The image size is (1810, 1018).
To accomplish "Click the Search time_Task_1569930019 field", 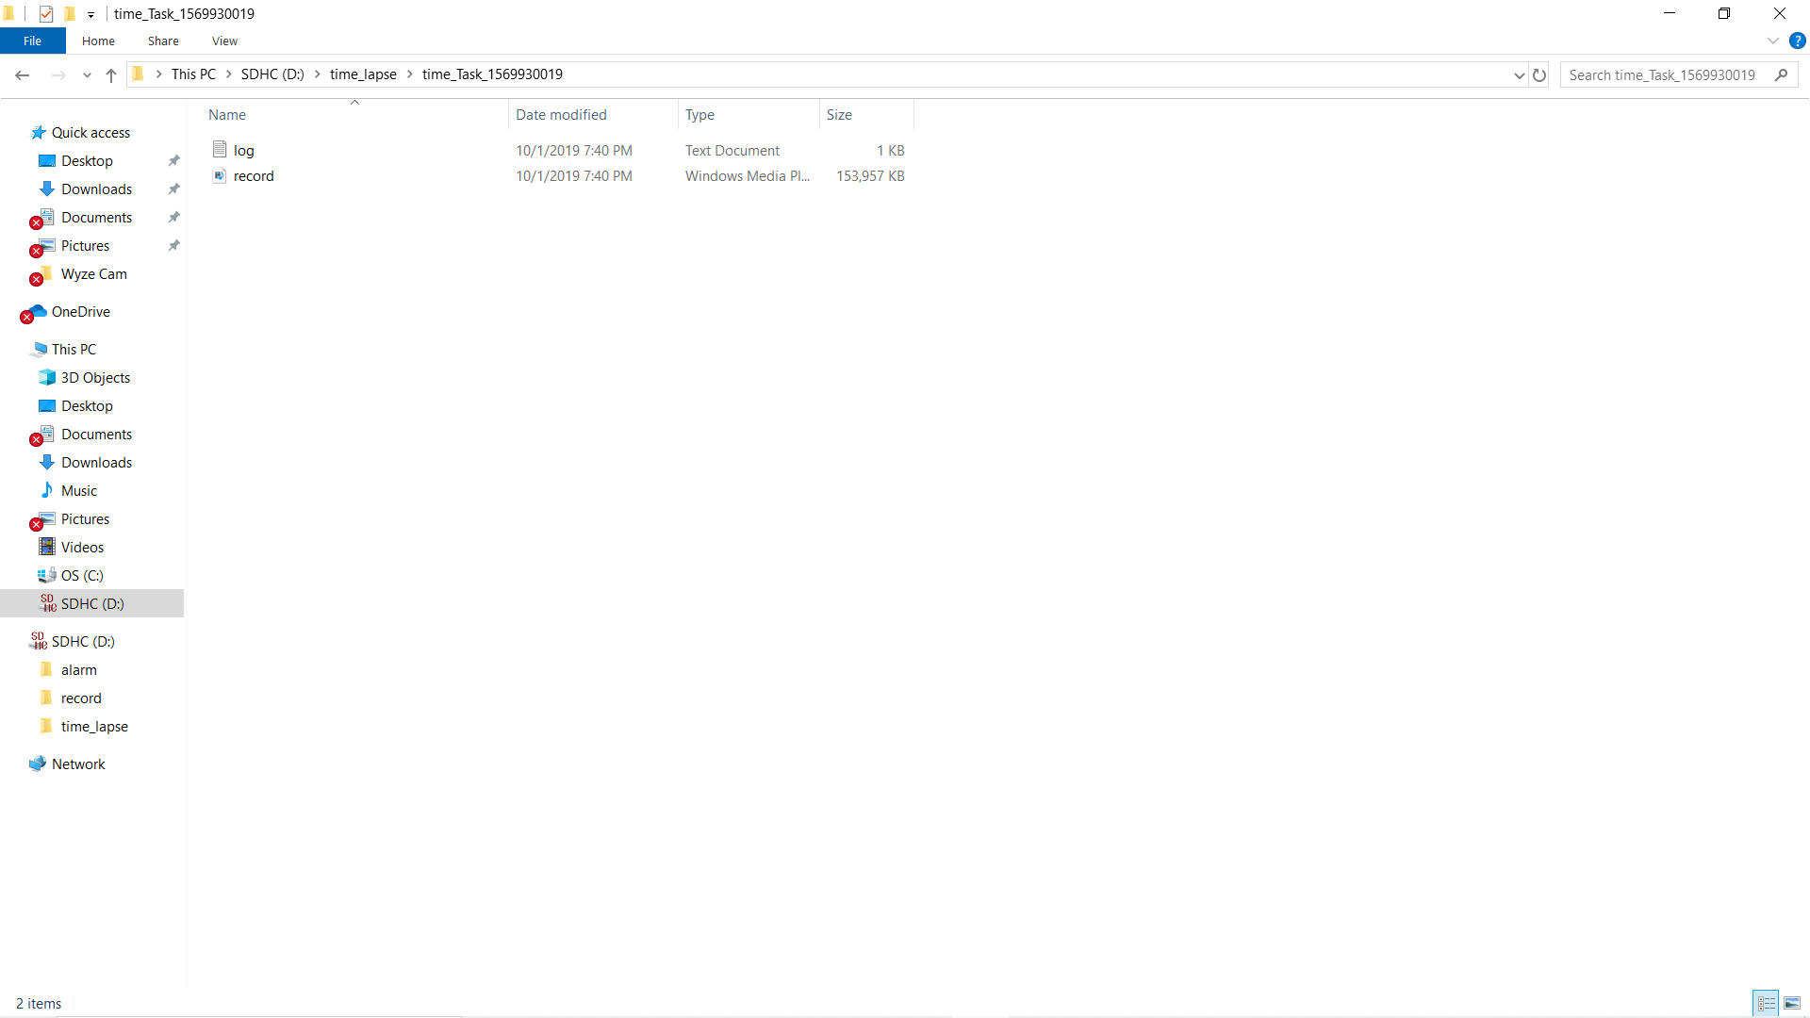I will click(x=1664, y=75).
